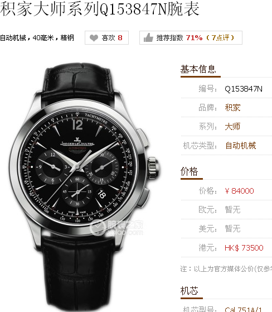
Task: Open the 积家 brand link
Action: click(232, 108)
